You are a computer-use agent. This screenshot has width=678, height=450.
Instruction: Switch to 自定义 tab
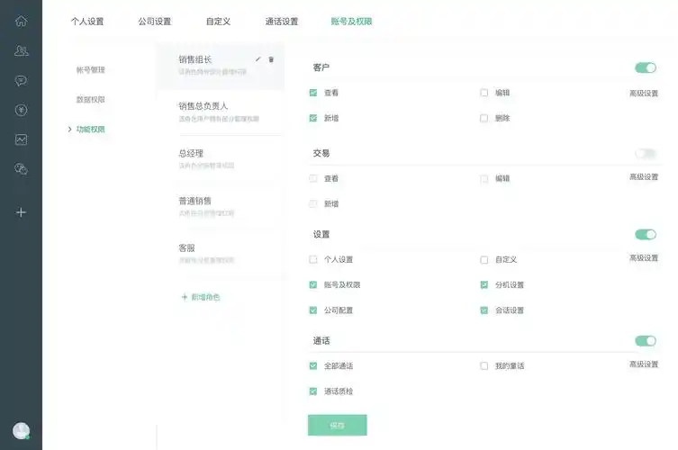(x=218, y=22)
